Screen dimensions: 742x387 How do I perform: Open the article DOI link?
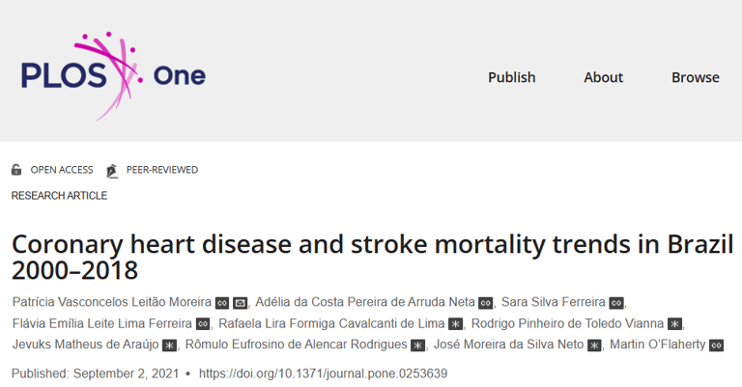click(x=323, y=373)
